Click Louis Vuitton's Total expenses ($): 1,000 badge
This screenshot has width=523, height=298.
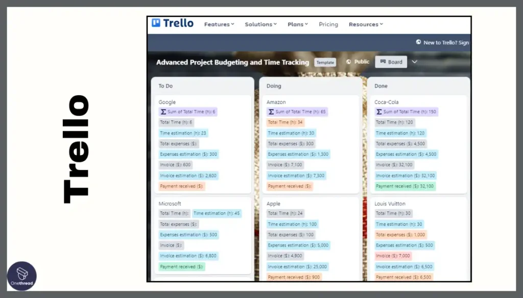click(400, 234)
